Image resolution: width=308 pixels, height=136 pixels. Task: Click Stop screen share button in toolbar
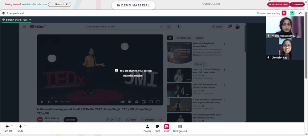(167, 128)
